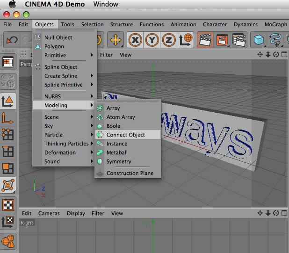This screenshot has height=253, width=289.
Task: Rotate perspective viewport icon
Action: (x=276, y=55)
